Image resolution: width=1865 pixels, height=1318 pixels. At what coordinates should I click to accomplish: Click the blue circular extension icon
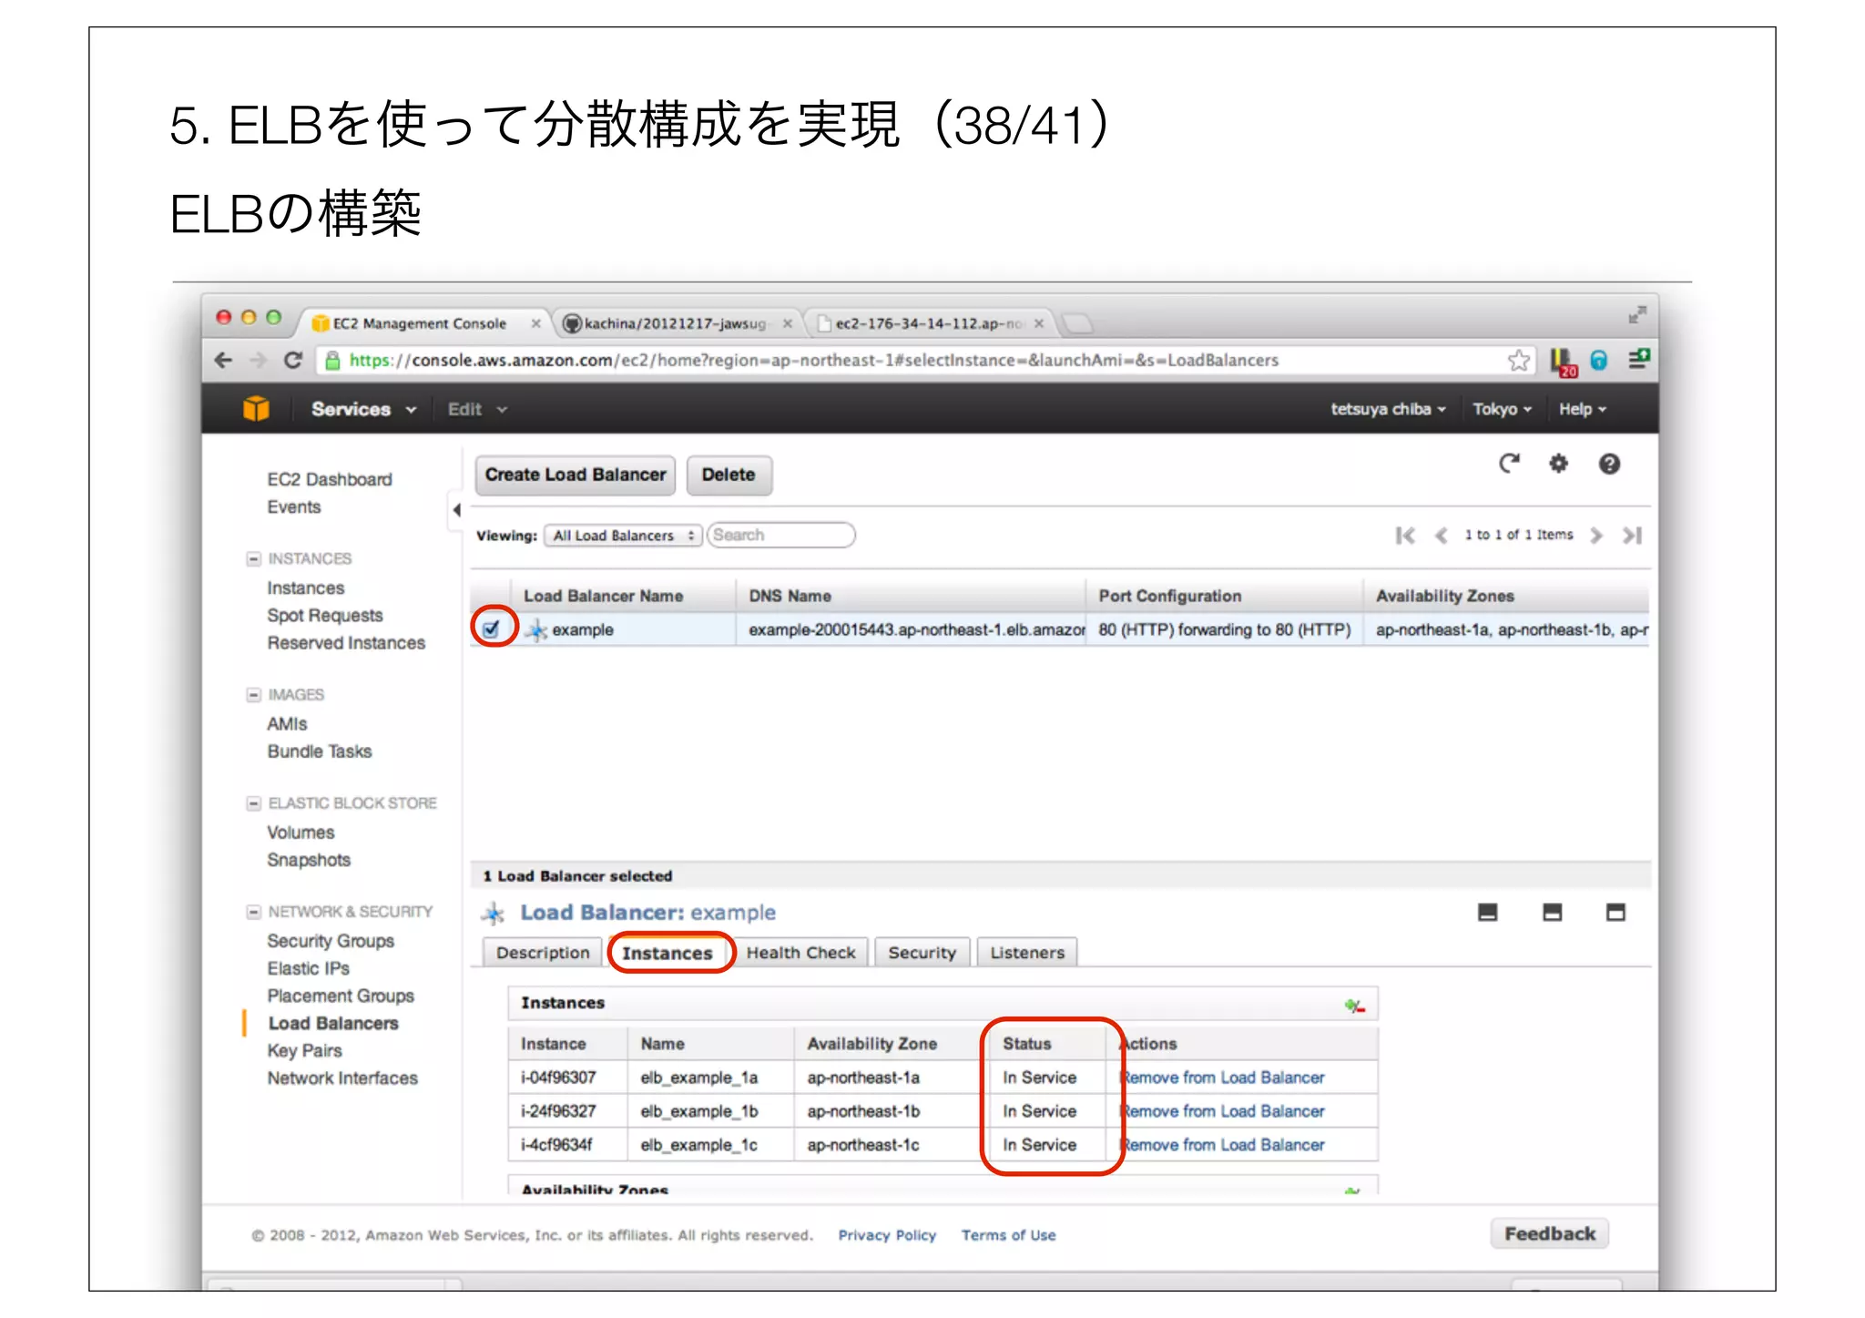pyautogui.click(x=1599, y=361)
